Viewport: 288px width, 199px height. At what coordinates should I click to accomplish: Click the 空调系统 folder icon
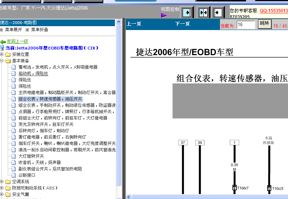click(8, 182)
